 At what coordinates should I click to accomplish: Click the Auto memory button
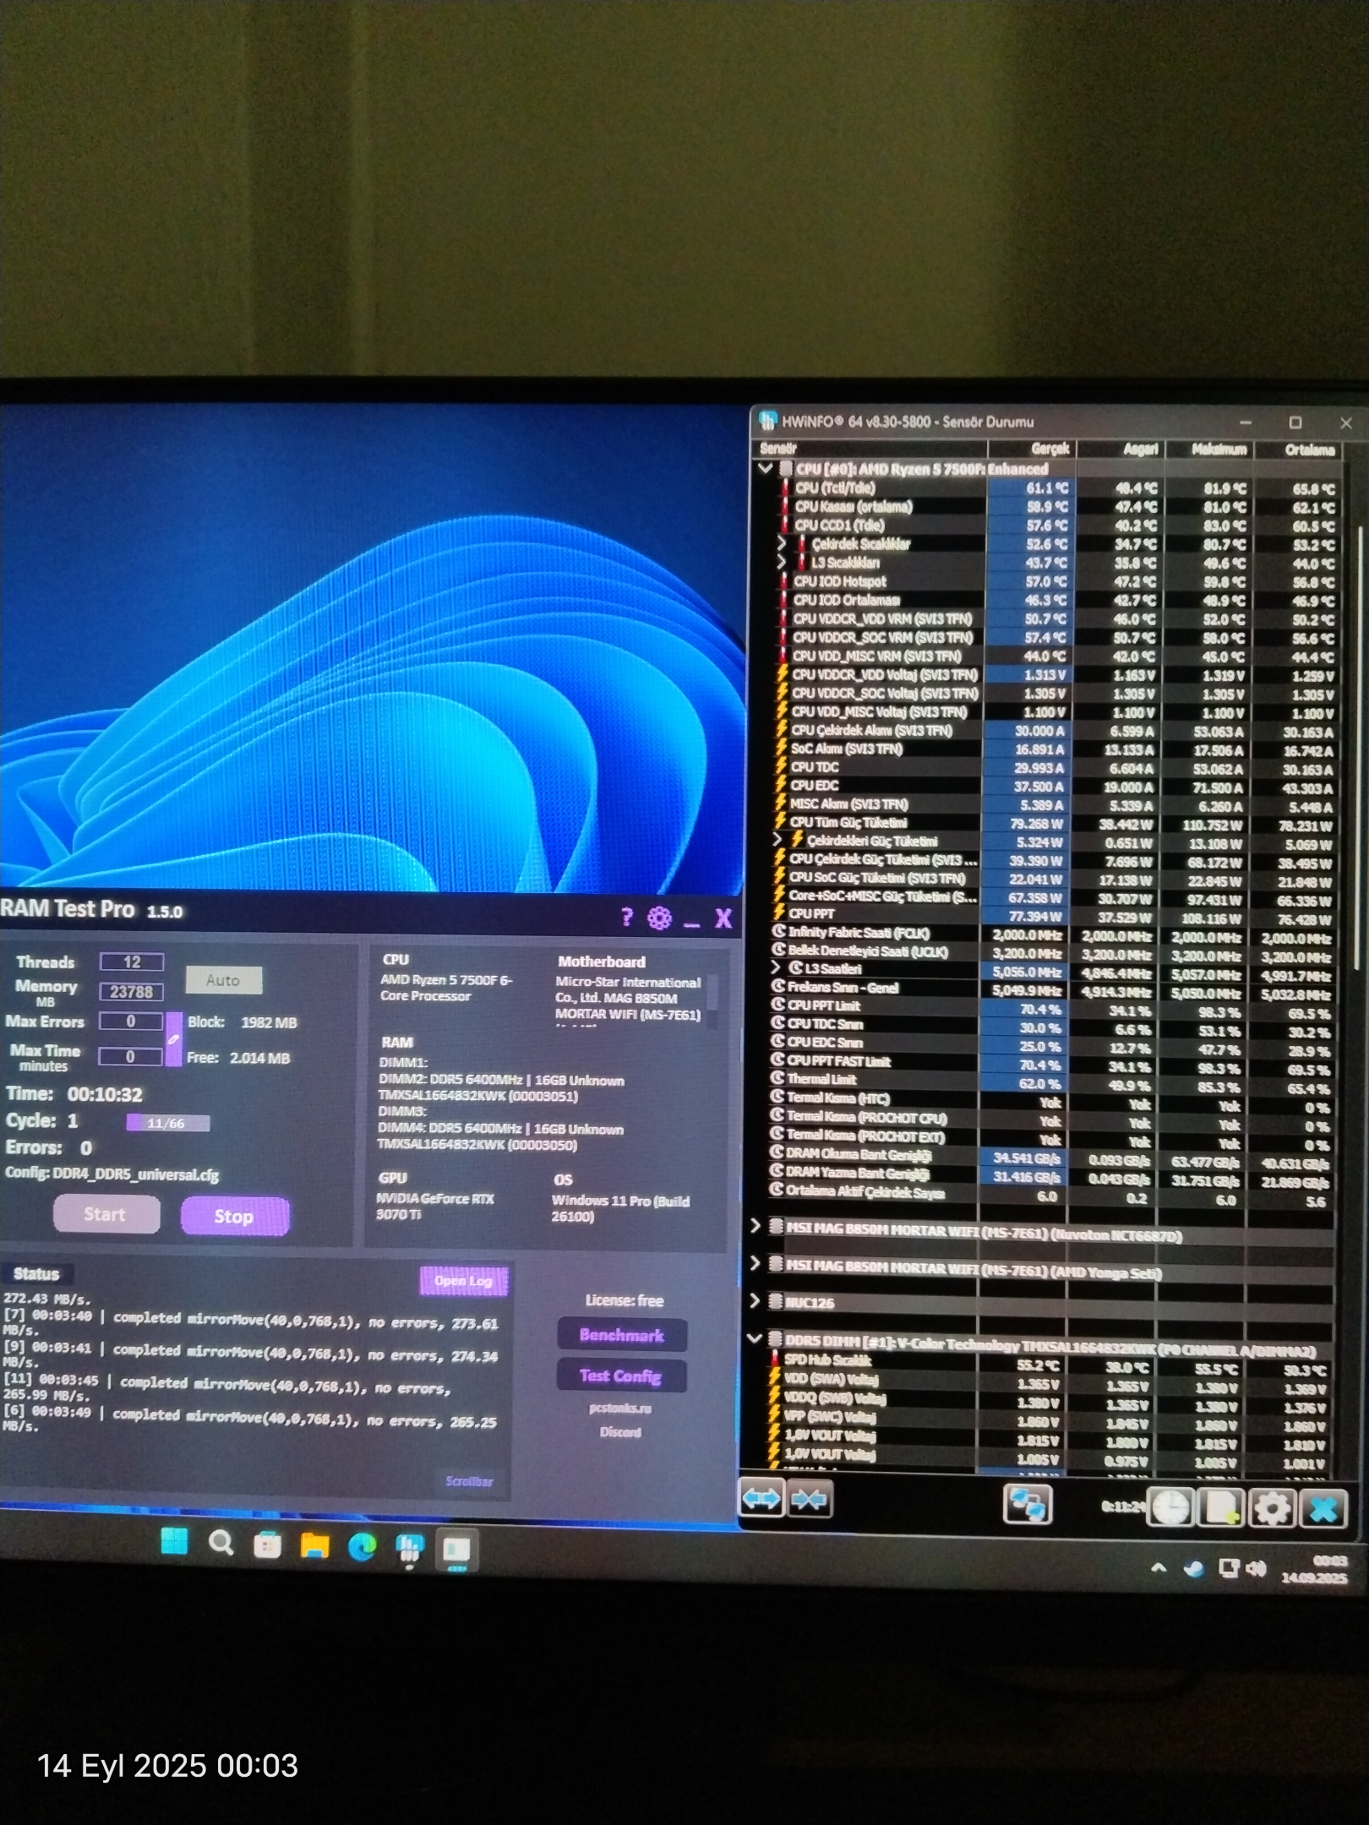223,980
